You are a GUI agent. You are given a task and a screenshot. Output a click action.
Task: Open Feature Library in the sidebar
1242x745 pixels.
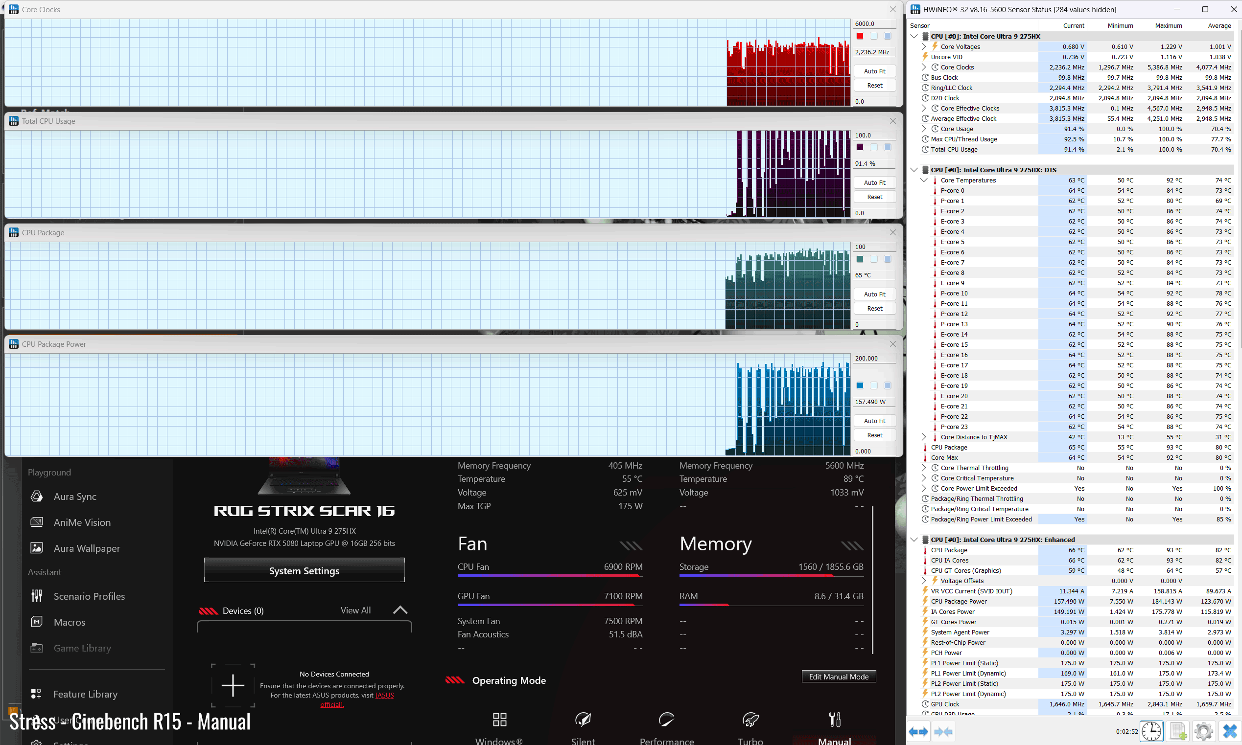tap(85, 694)
